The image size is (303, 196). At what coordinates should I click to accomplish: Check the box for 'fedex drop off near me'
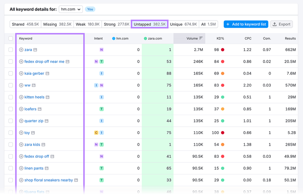(11, 62)
